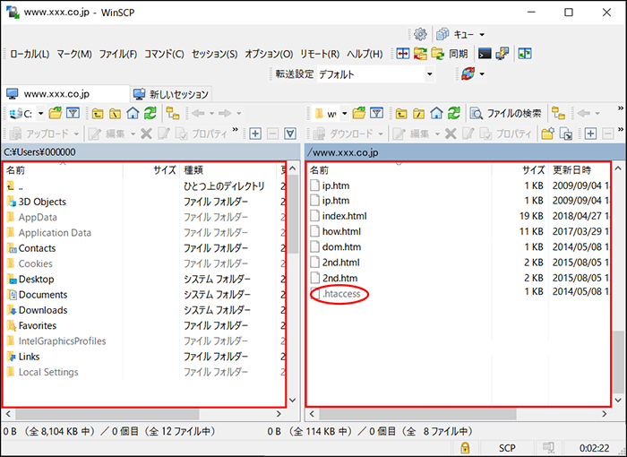The width and height of the screenshot is (627, 457).
Task: Select the Documents folder in local panel
Action: [42, 295]
